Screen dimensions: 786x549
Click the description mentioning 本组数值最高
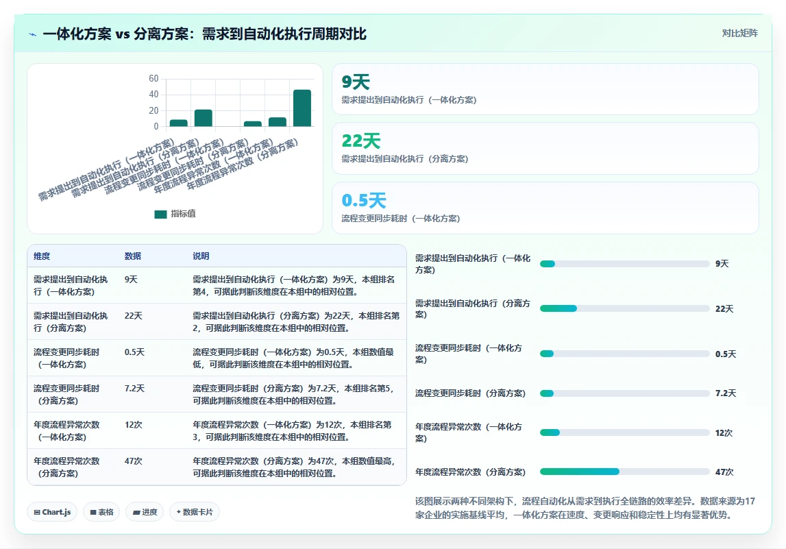[294, 467]
